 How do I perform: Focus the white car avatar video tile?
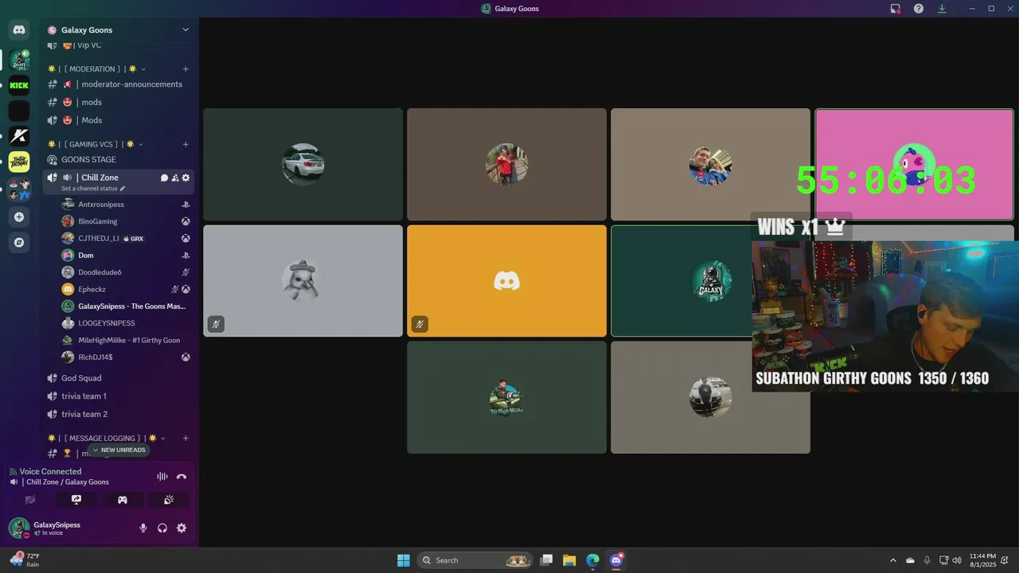(x=303, y=165)
